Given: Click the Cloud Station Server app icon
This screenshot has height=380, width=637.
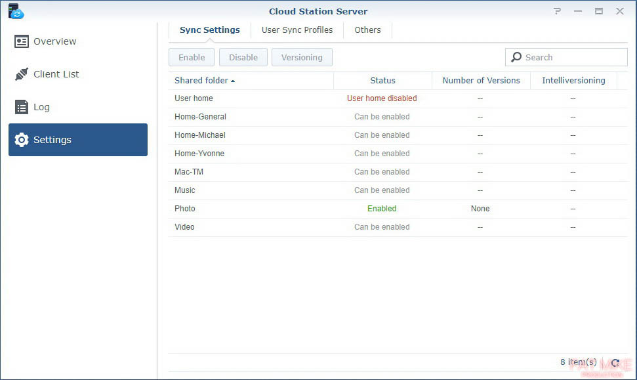Looking at the screenshot, I should coord(16,11).
